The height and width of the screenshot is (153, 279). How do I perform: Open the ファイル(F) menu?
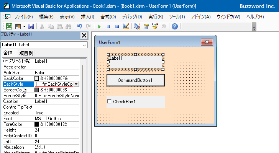[x=23, y=17]
